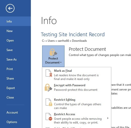Image resolution: width=131 pixels, height=128 pixels.
Task: Click Save in the sidebar
Action: 15,50
